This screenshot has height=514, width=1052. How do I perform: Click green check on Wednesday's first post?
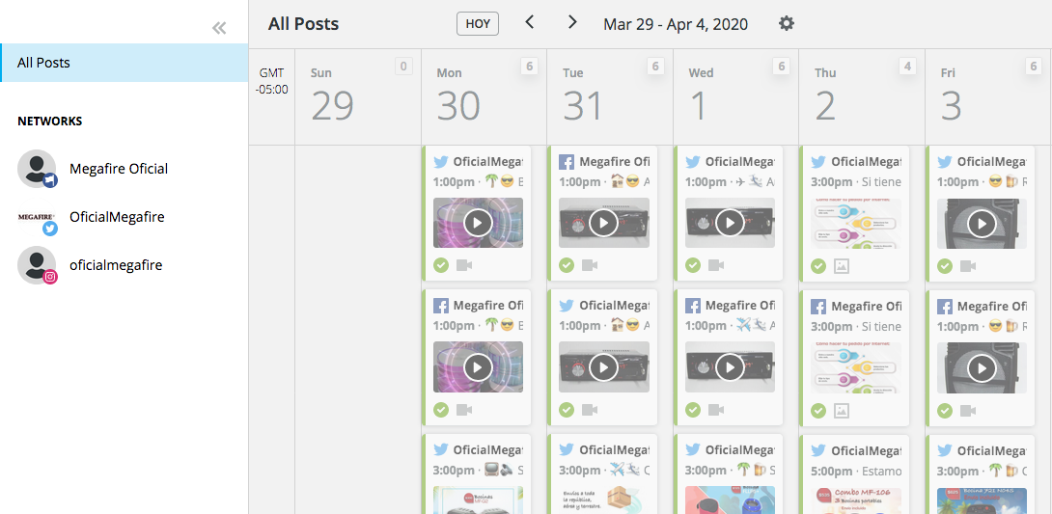(x=693, y=265)
